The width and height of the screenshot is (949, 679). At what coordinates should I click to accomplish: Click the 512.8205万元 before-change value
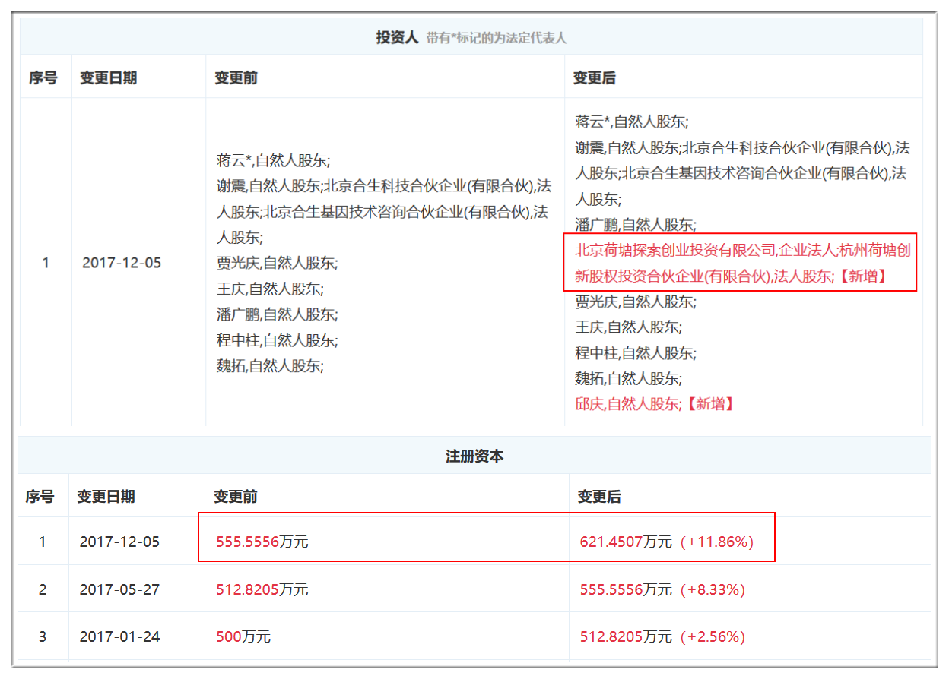click(x=262, y=589)
